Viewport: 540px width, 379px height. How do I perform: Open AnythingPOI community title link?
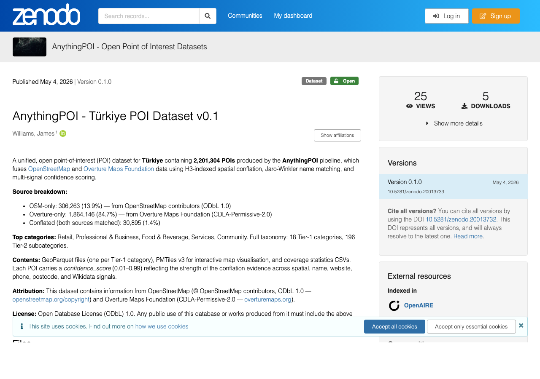[130, 47]
